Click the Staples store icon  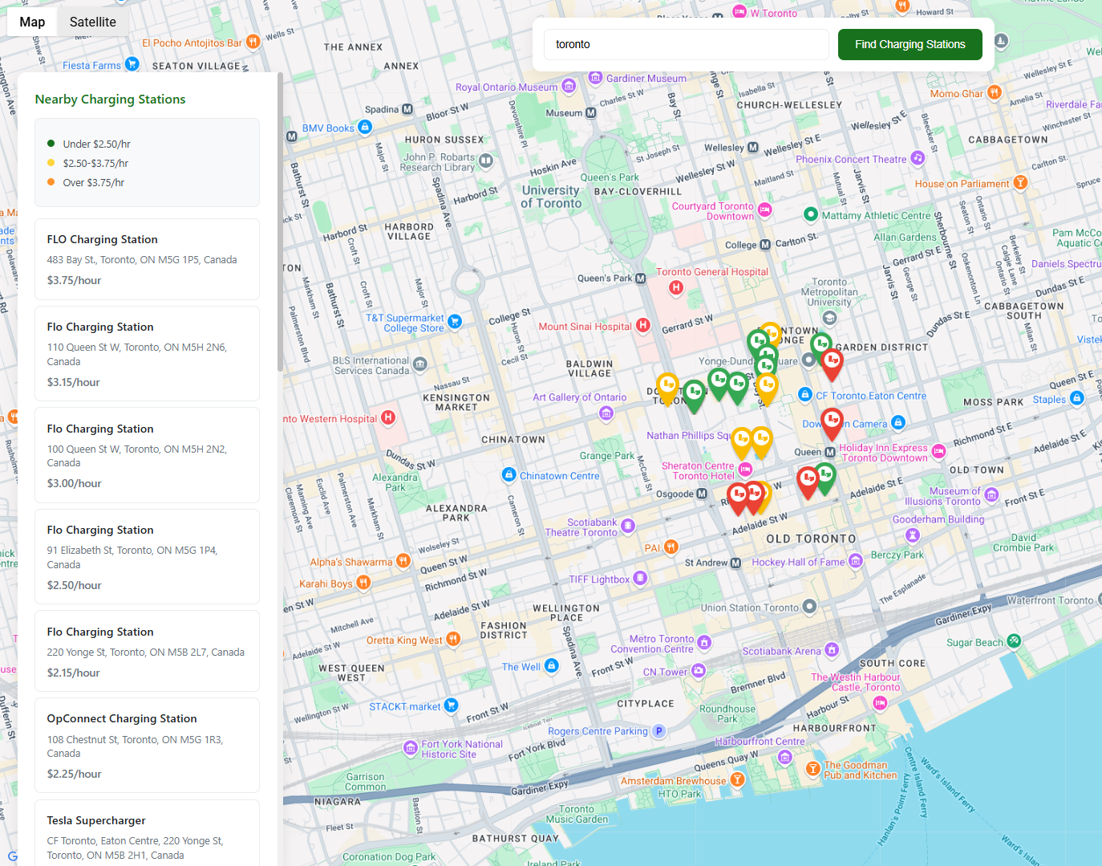pos(1077,398)
